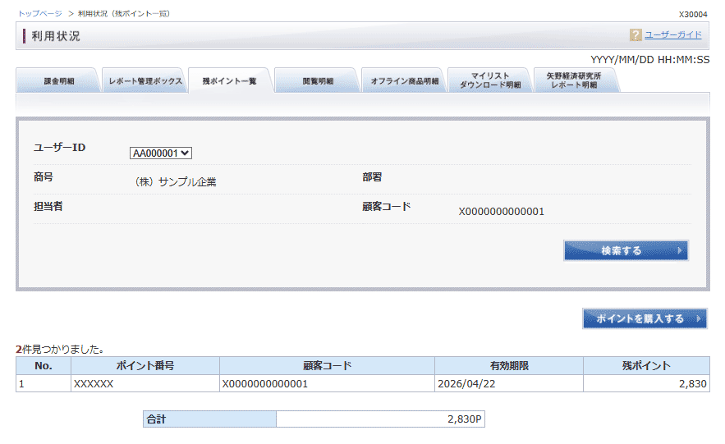Open the オフライン商品明細 tab
Screen dimensions: 725x444
(404, 81)
